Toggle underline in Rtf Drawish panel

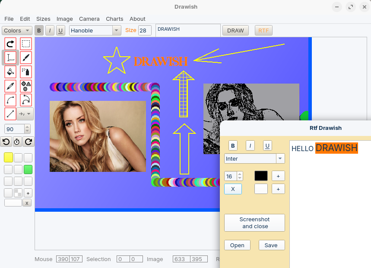pos(267,145)
